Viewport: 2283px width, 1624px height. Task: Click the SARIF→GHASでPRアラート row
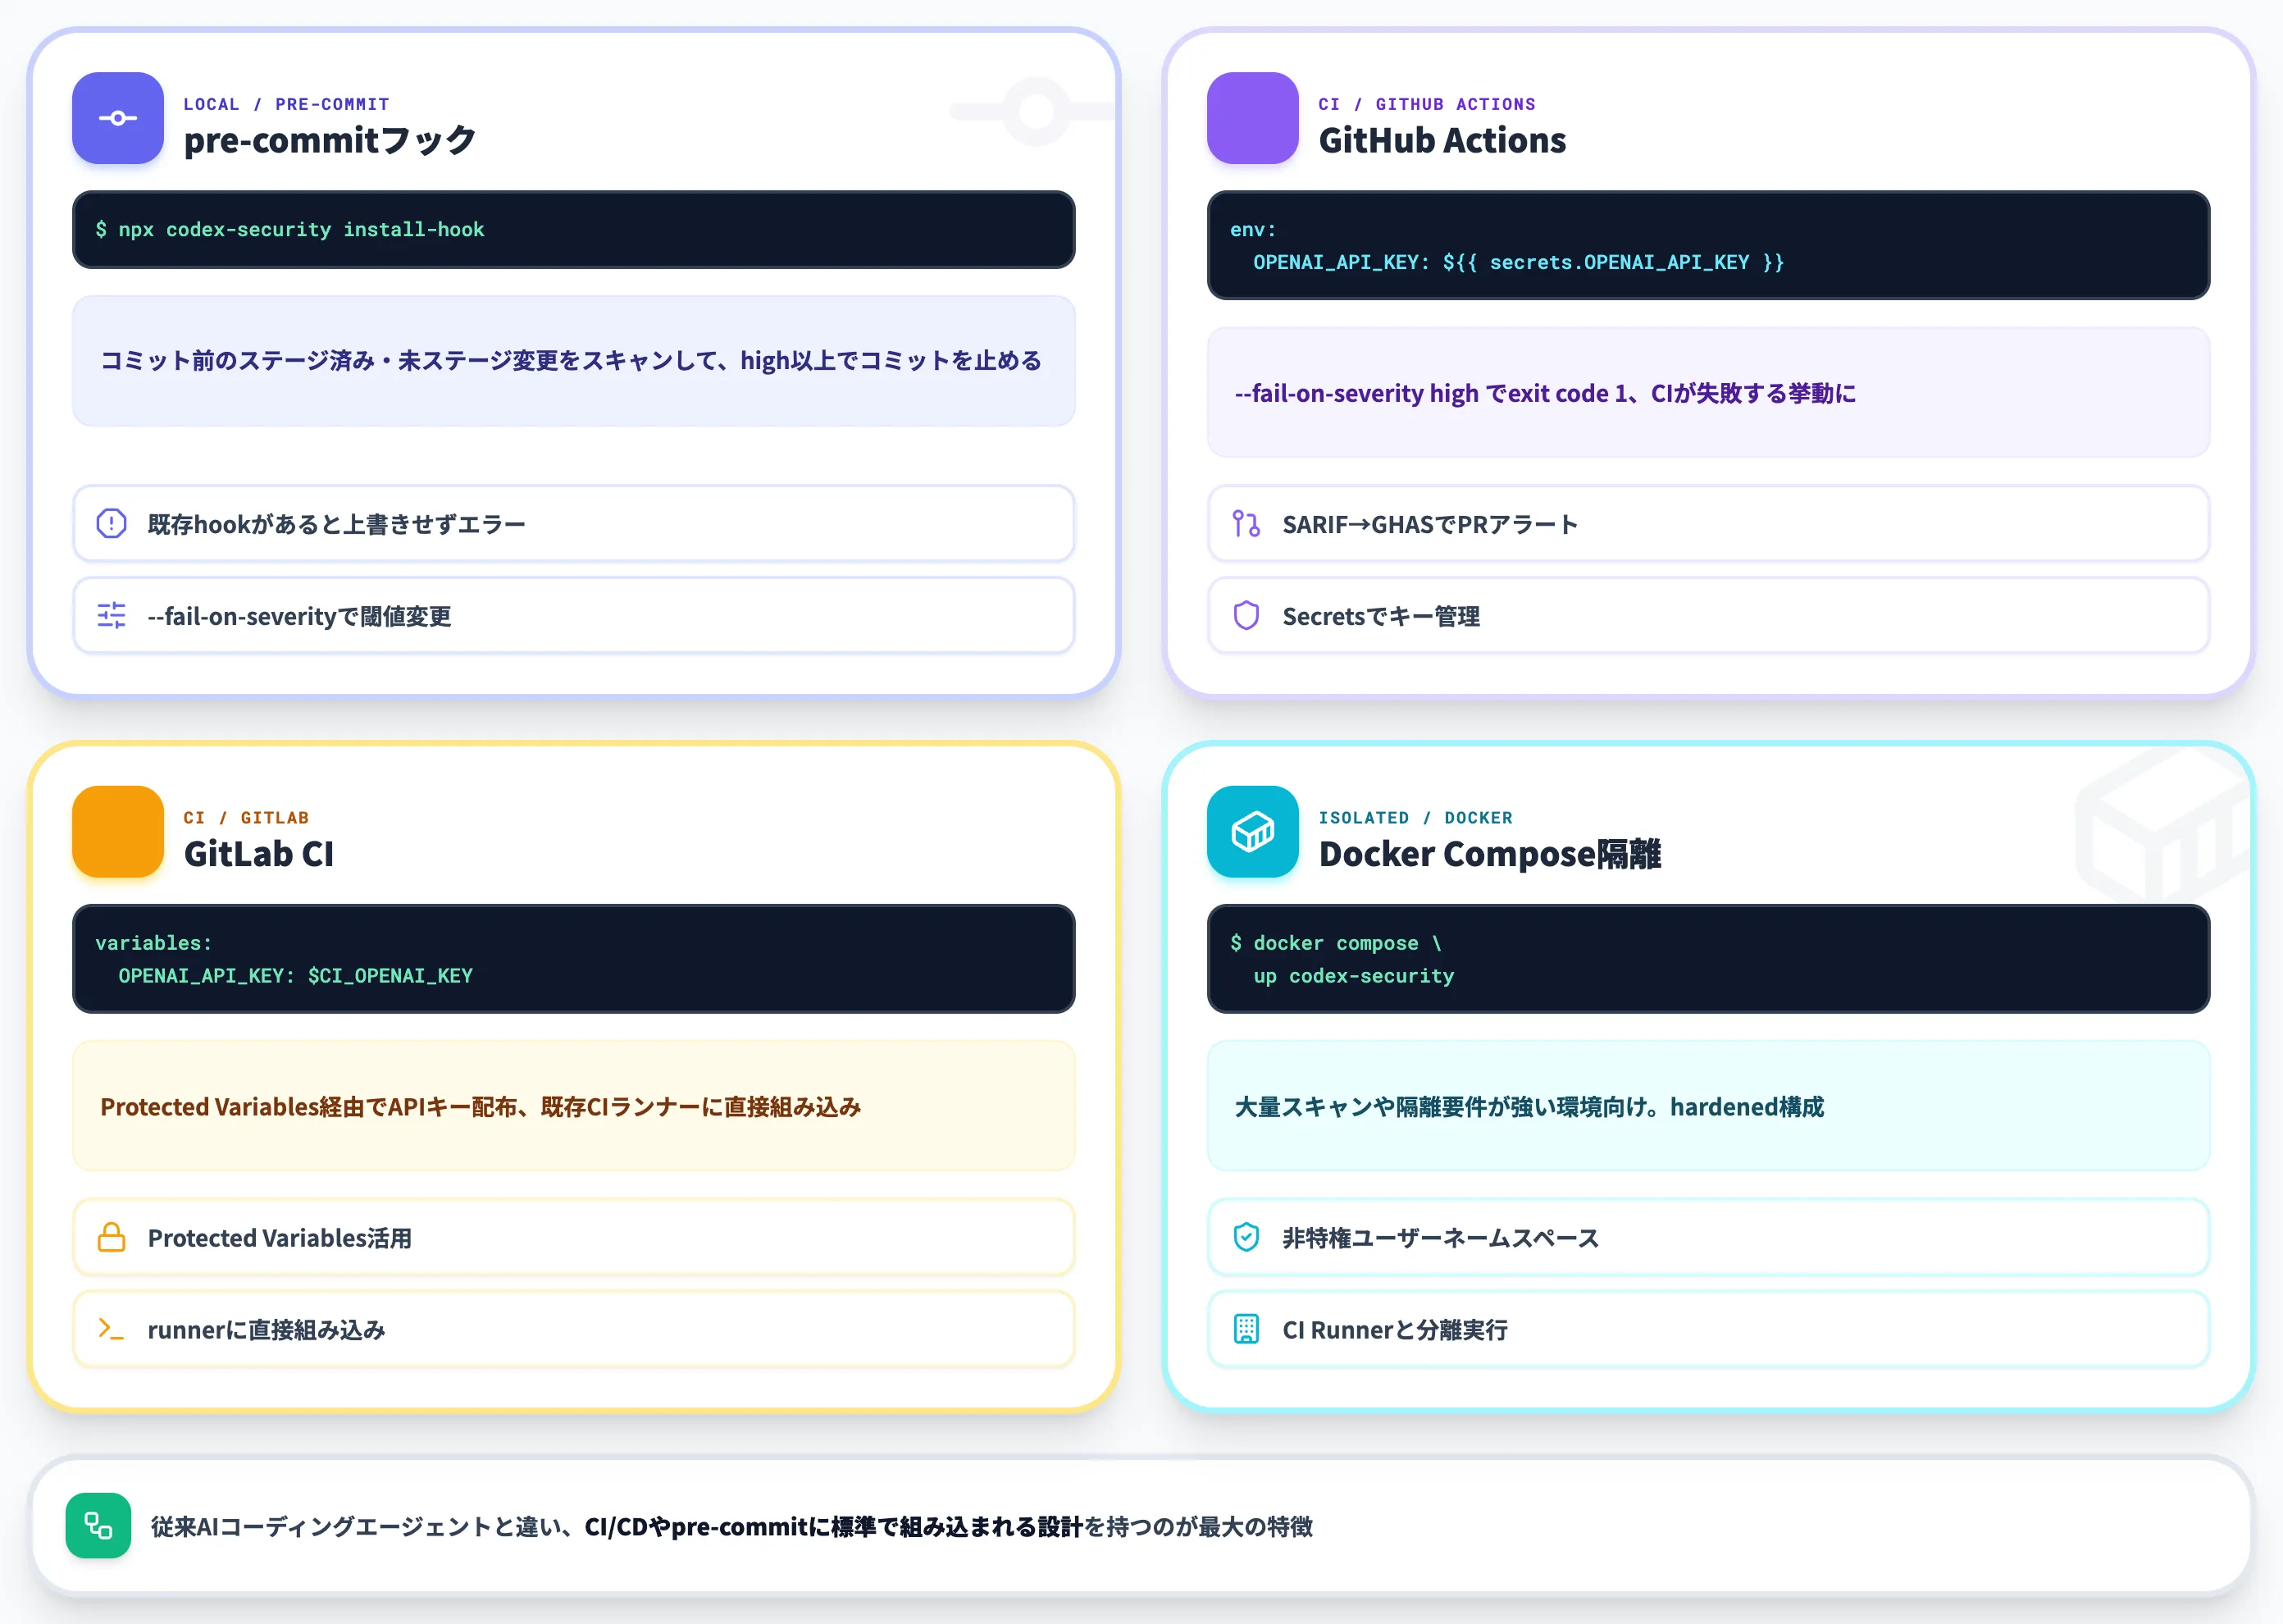point(1708,523)
